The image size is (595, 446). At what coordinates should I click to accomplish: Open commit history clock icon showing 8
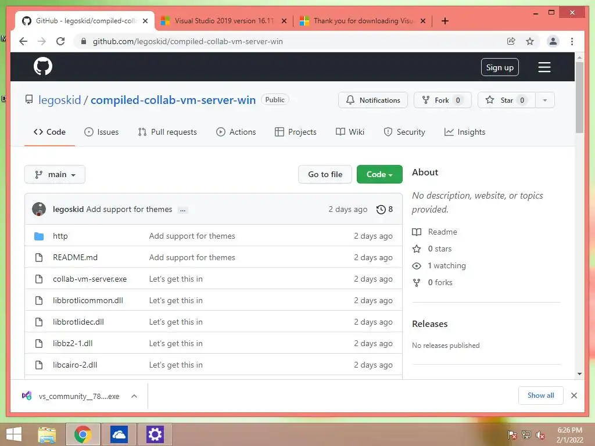coord(385,209)
